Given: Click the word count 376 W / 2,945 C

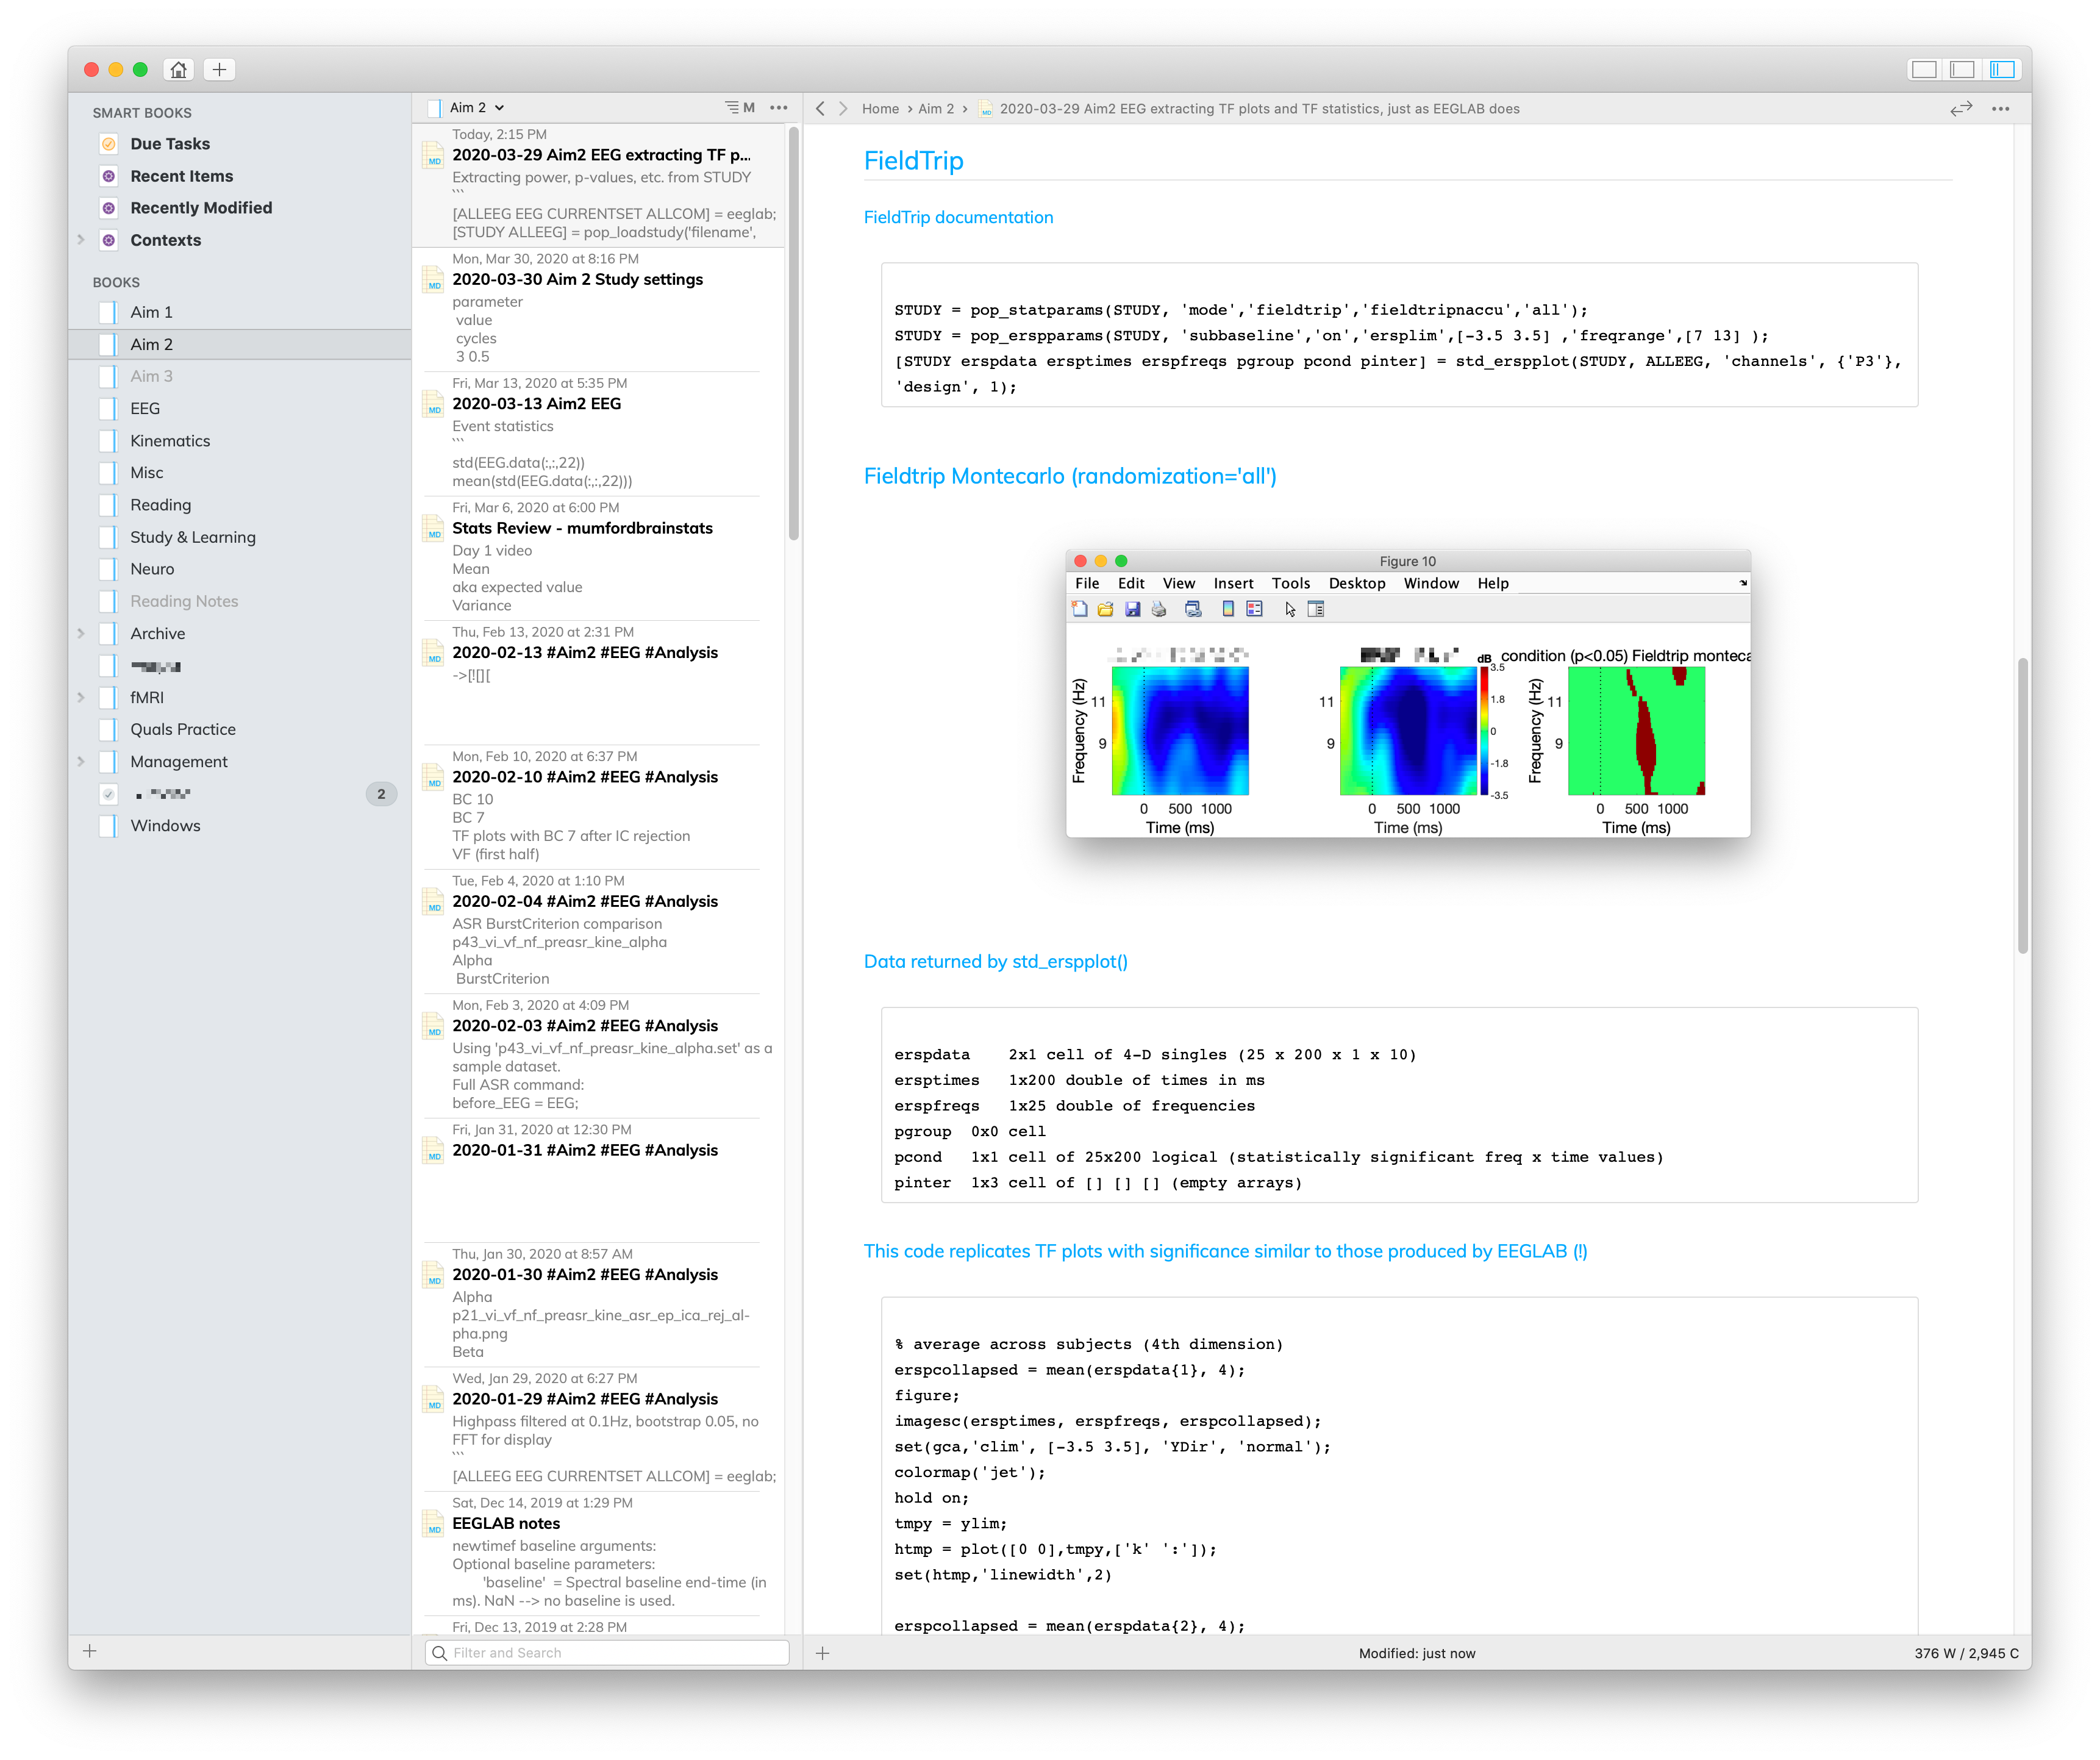Looking at the screenshot, I should click(1966, 1653).
